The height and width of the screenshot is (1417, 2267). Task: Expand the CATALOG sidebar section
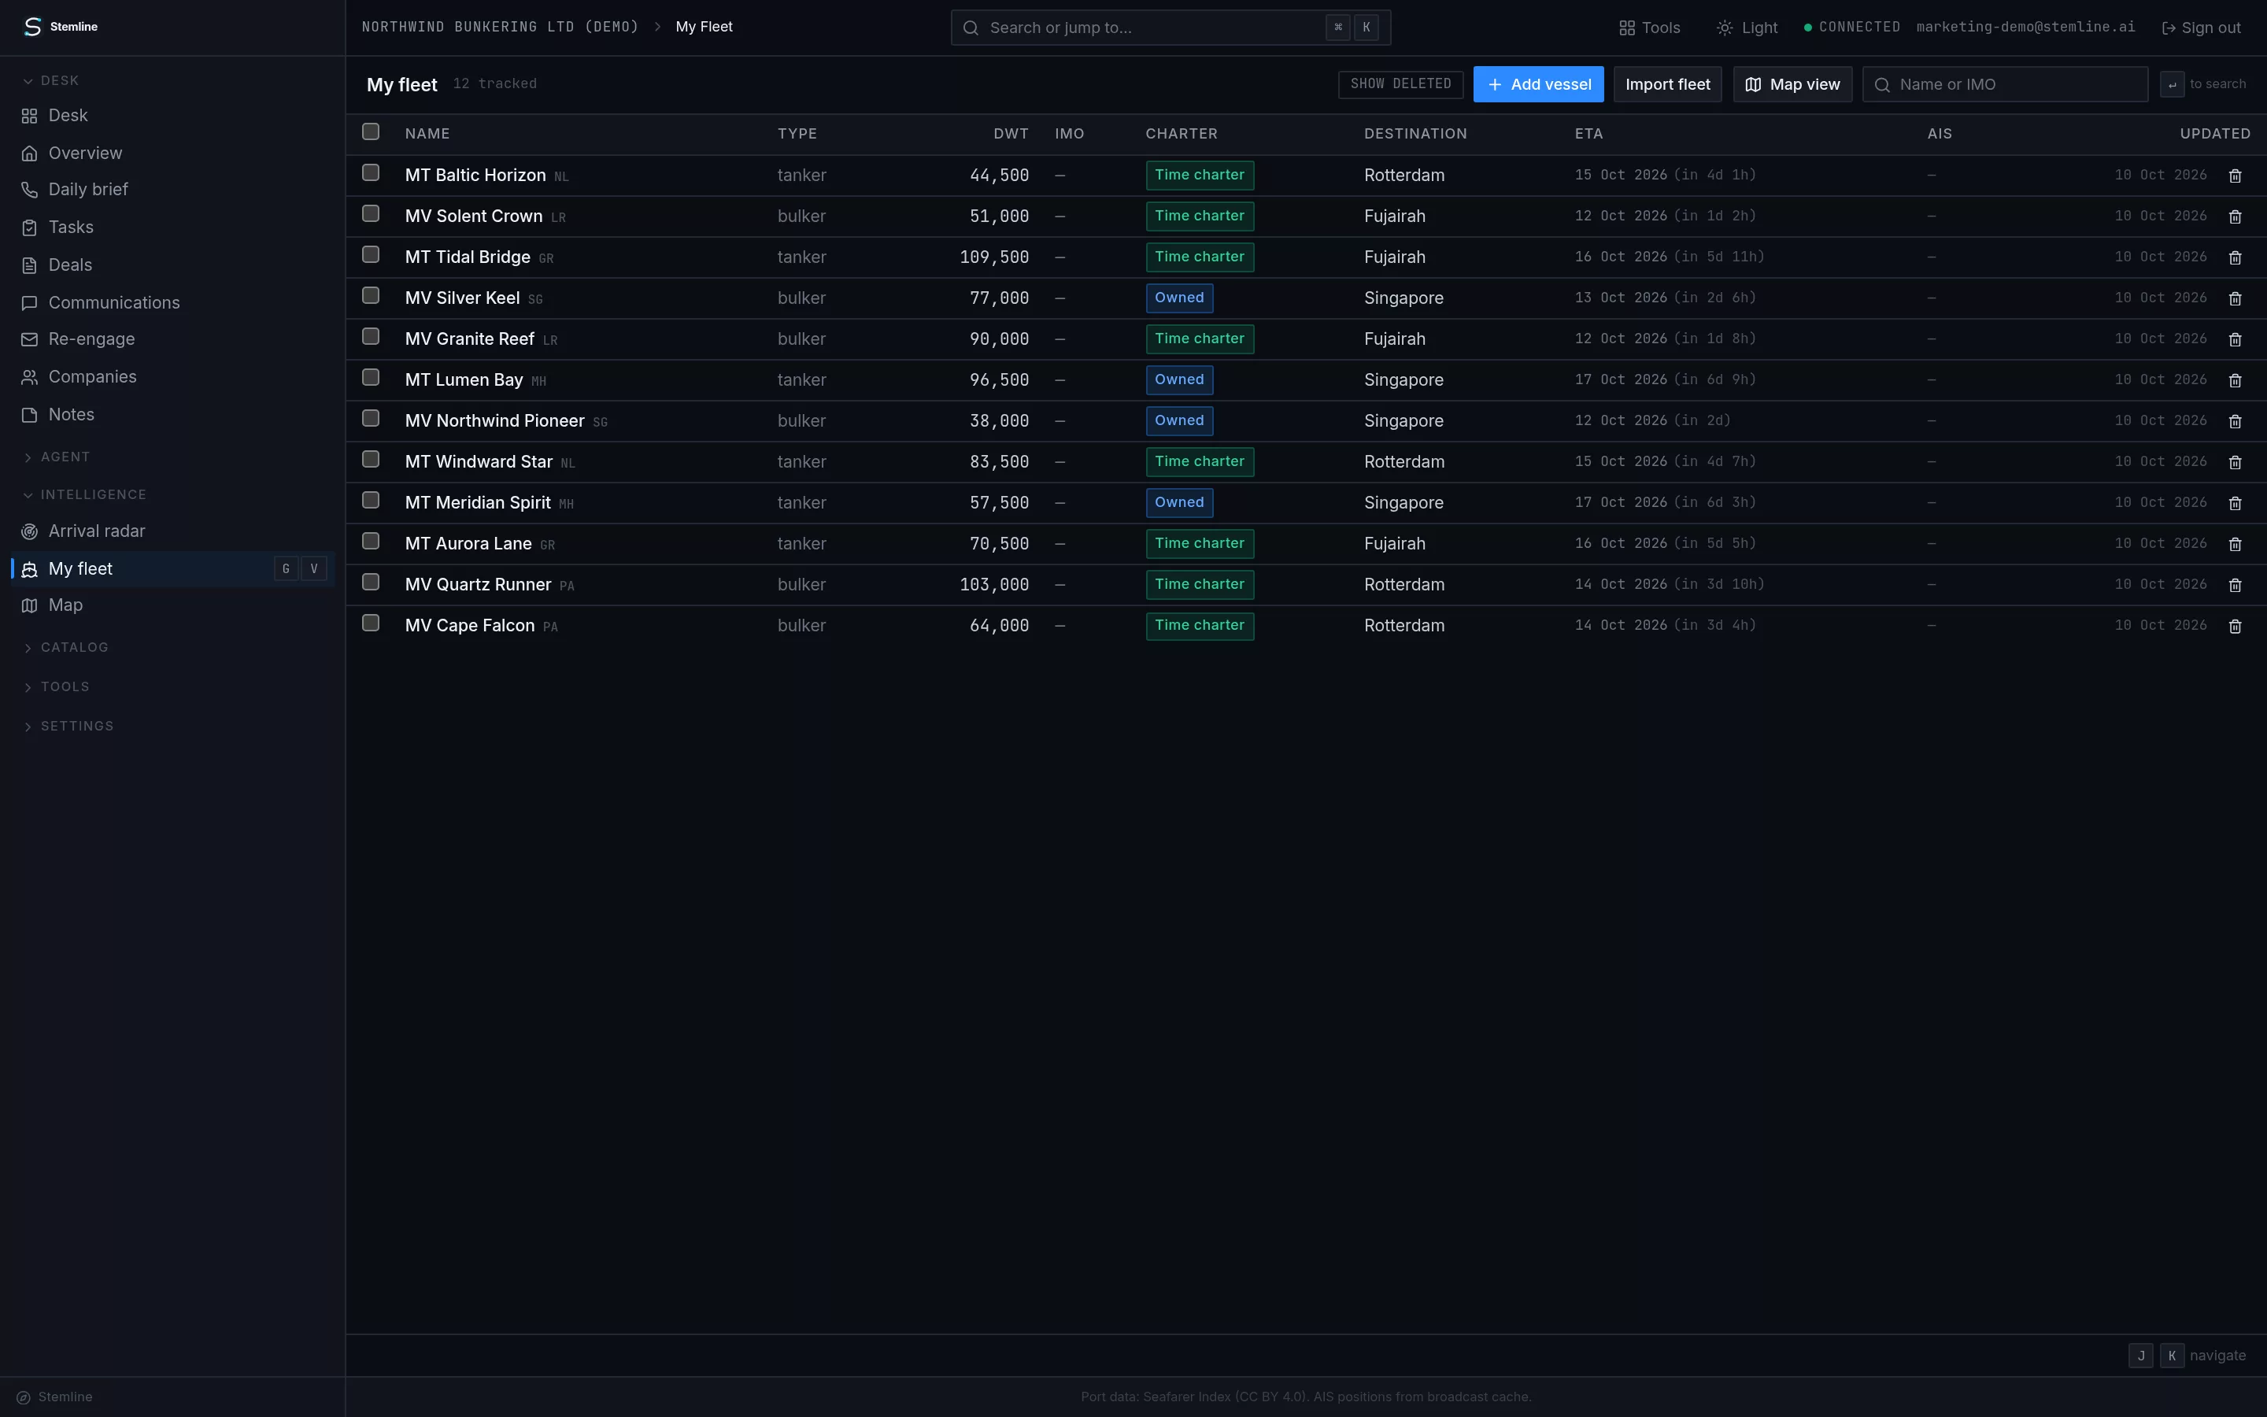[x=65, y=648]
